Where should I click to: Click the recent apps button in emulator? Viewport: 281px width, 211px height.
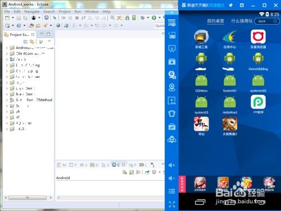pos(200,202)
